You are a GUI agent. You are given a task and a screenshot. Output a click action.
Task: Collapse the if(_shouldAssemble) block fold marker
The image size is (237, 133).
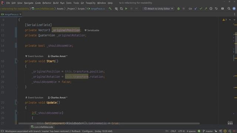click(17, 113)
